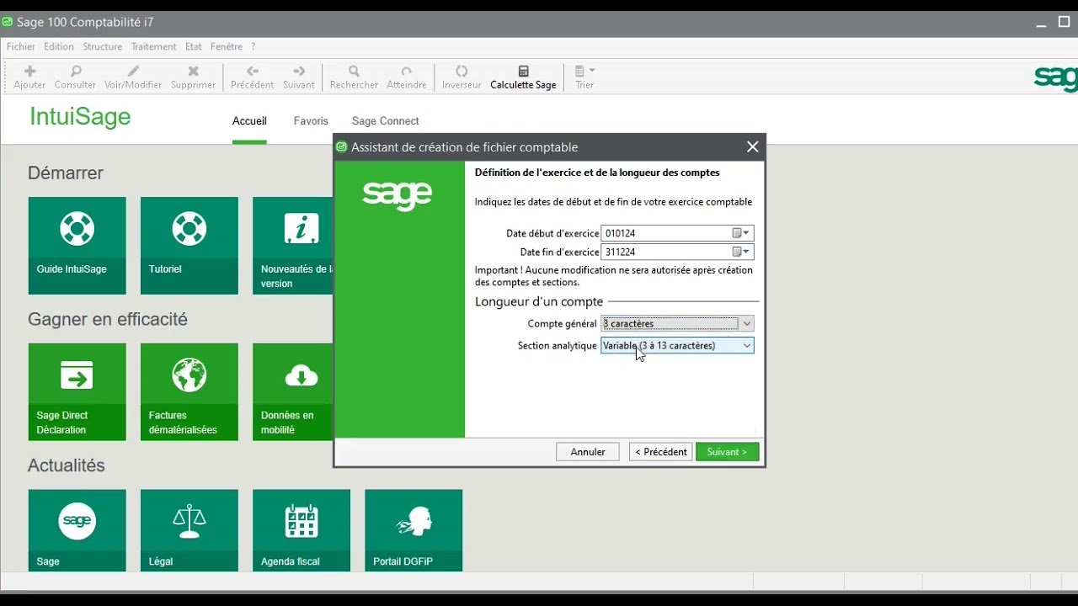1078x606 pixels.
Task: Expand the Compte général length dropdown
Action: point(746,324)
